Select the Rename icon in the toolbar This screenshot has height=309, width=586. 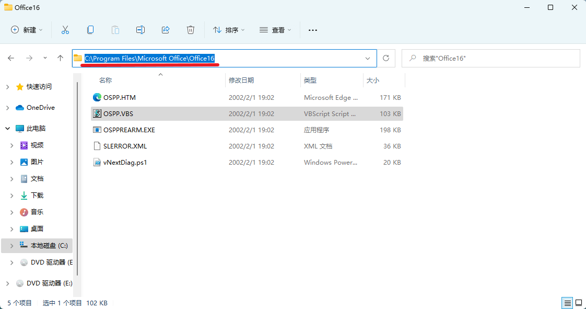click(x=140, y=30)
